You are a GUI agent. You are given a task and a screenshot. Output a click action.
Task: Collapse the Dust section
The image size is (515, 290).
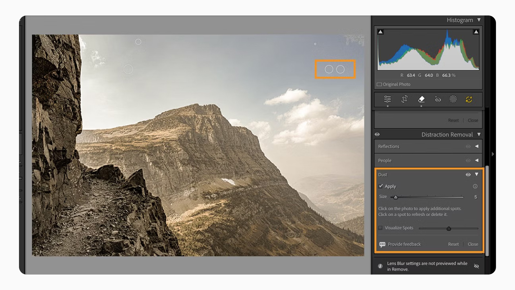477,174
